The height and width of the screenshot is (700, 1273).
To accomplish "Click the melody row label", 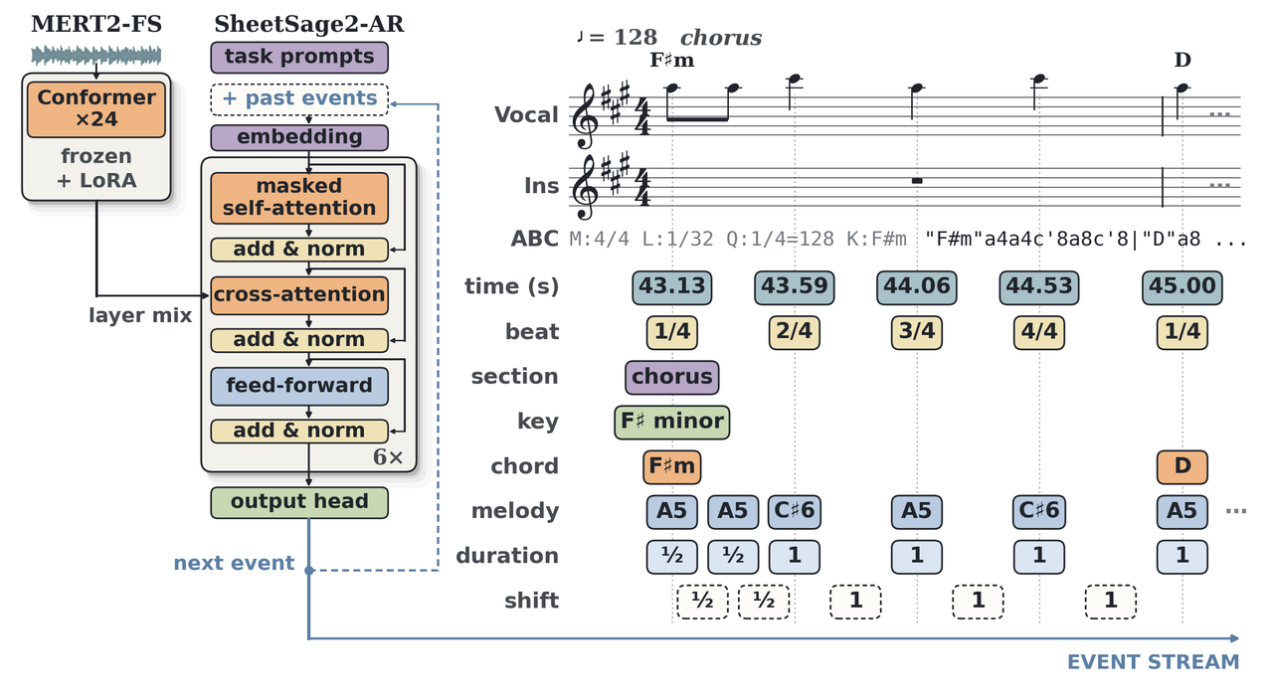I will 515,511.
